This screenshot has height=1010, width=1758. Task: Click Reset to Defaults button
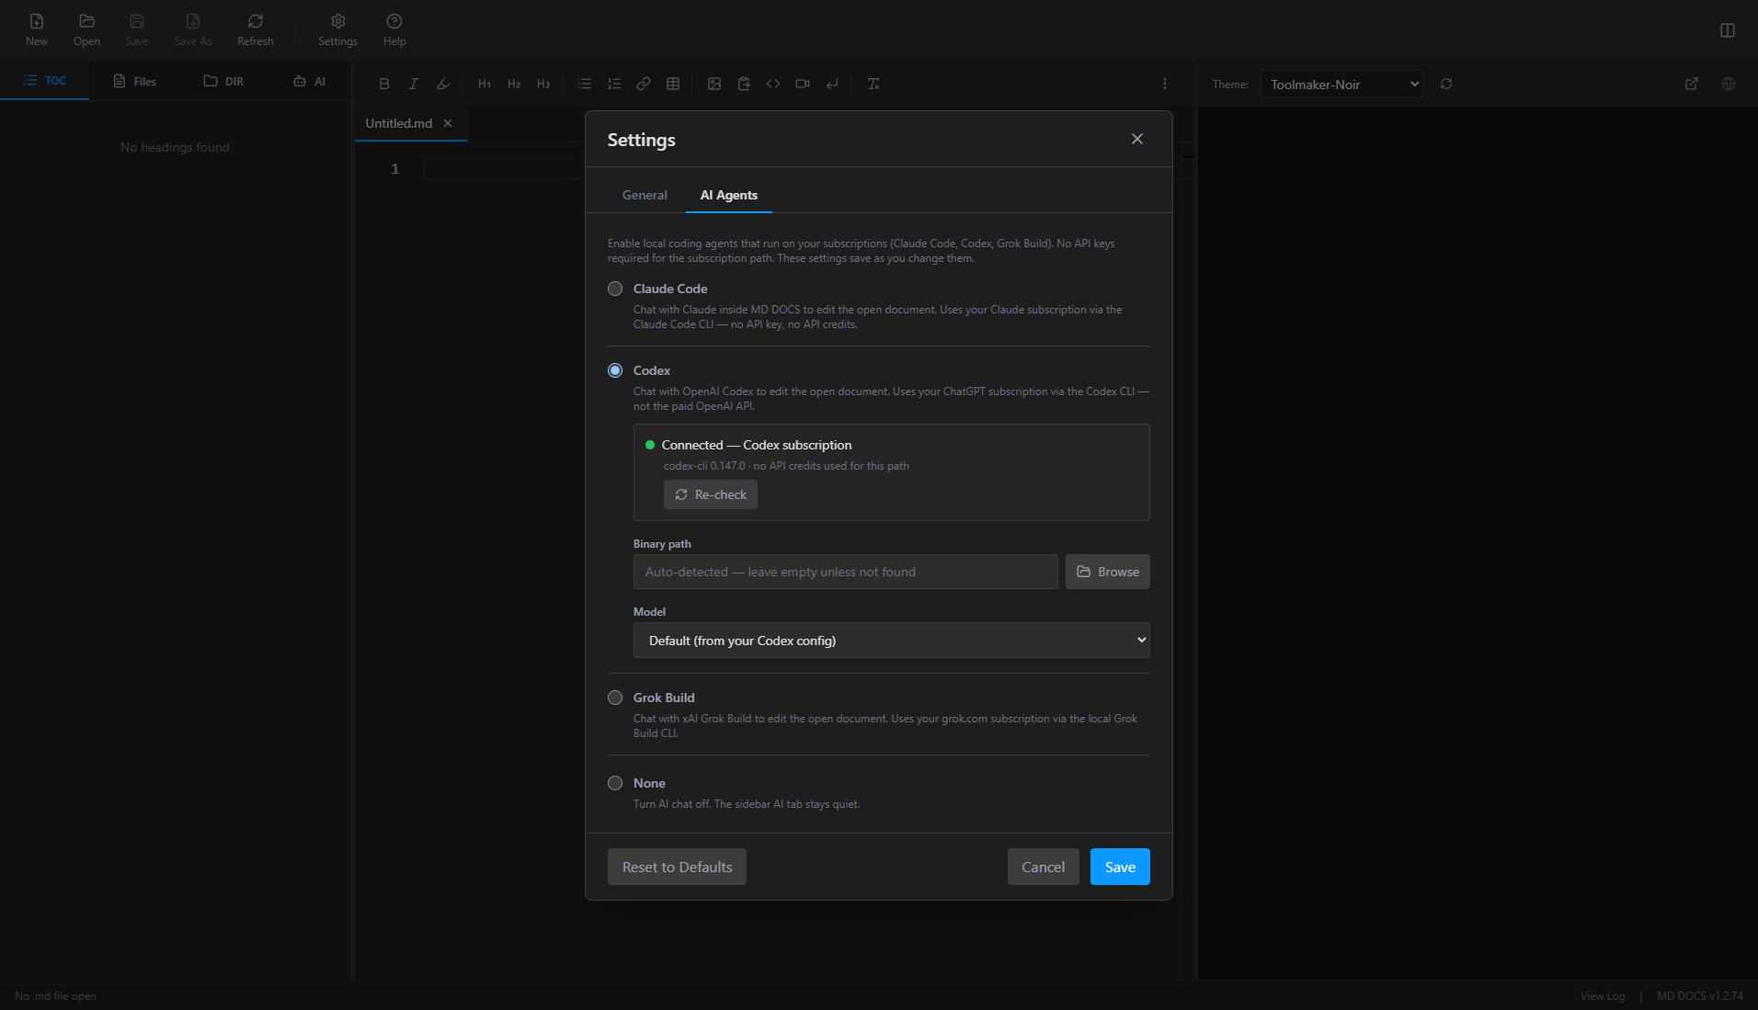coord(677,867)
